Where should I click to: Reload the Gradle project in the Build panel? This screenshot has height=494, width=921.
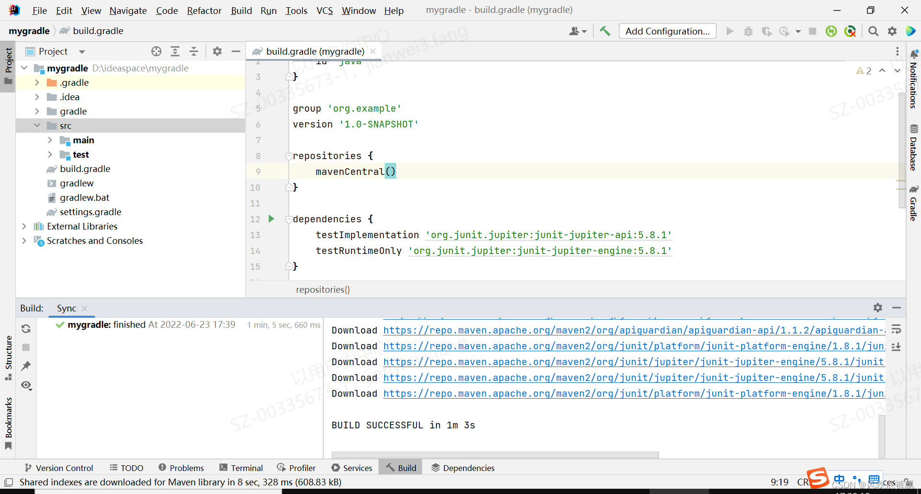pyautogui.click(x=26, y=329)
